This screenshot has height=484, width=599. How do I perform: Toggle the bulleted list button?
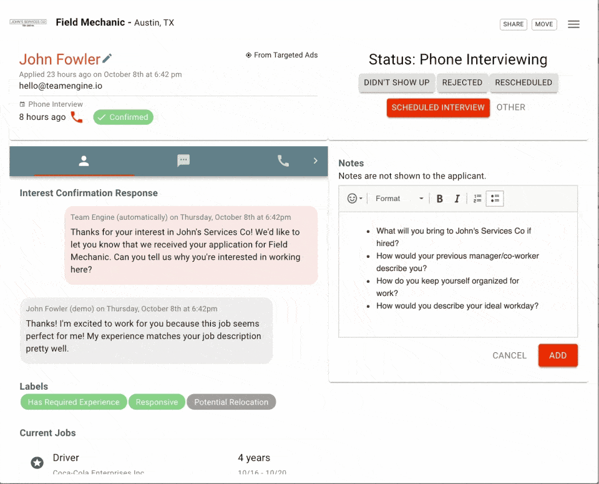494,199
